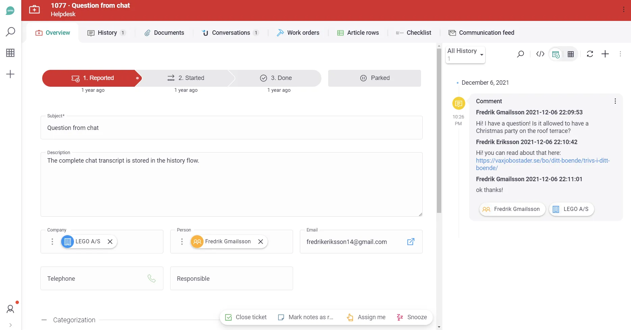Toggle the timeline view in history panel
This screenshot has height=330, width=631.
[556, 54]
